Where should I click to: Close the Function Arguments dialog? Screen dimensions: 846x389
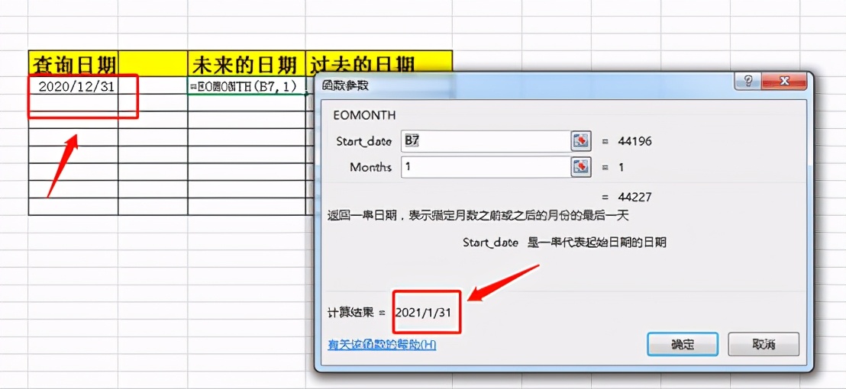tap(784, 82)
